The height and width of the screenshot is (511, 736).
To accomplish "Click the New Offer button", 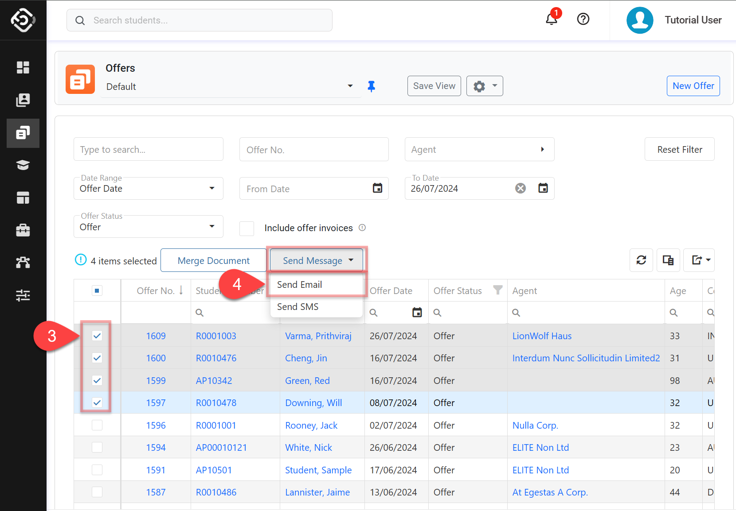I will click(693, 86).
